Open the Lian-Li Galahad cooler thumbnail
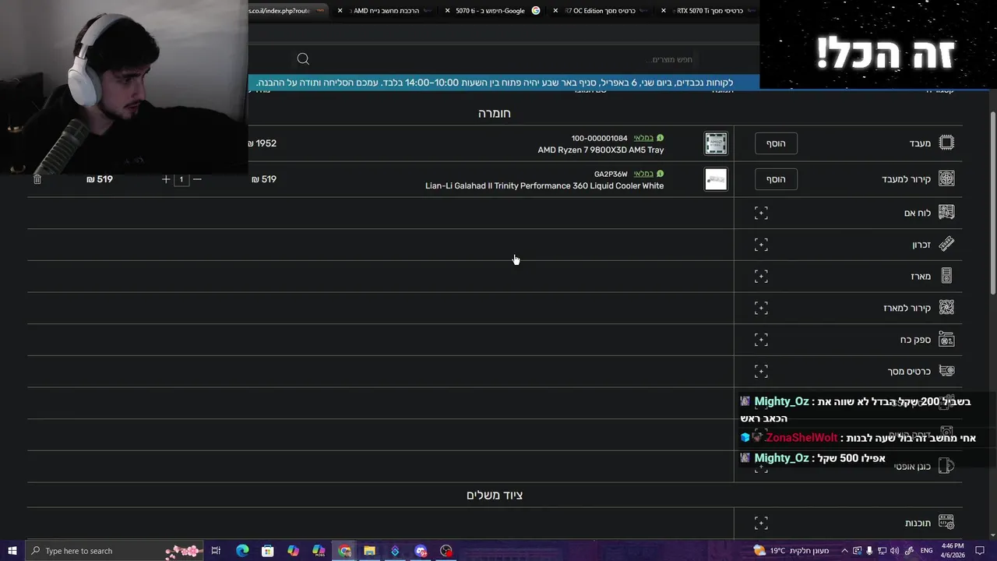Screen dimensions: 997x561 pyautogui.click(x=716, y=179)
